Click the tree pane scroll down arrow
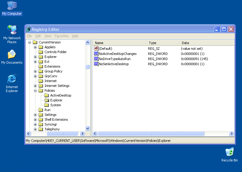The height and width of the screenshot is (172, 242). click(87, 128)
